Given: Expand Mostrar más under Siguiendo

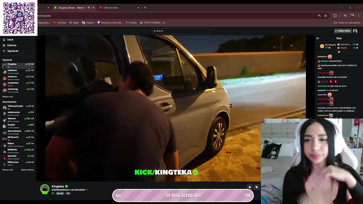Looking at the screenshot, I should [x=8, y=97].
